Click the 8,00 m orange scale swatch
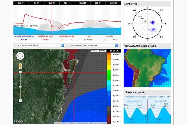The width and height of the screenshot is (187, 125). point(109,54)
